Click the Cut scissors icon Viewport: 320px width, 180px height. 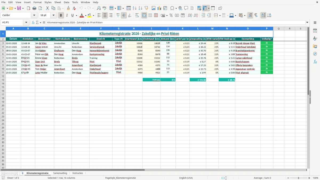[47, 8]
